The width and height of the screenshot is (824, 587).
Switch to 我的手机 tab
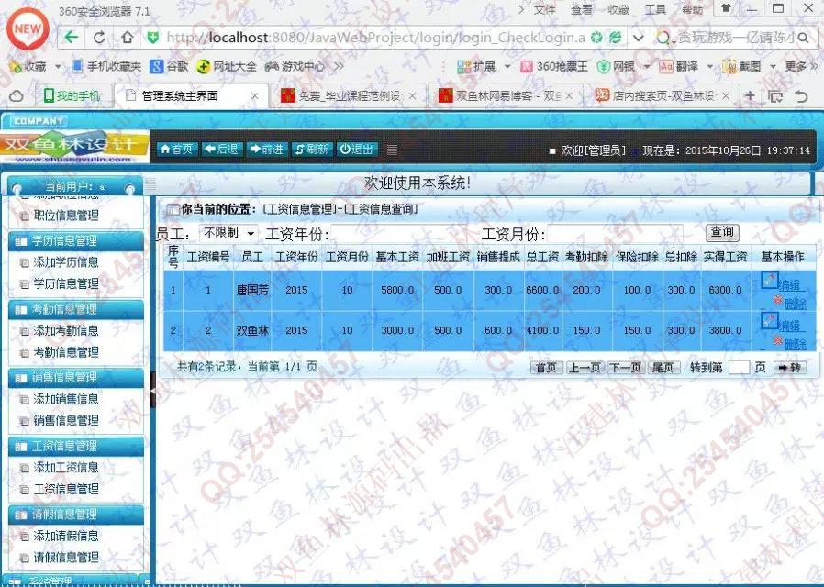[x=72, y=96]
